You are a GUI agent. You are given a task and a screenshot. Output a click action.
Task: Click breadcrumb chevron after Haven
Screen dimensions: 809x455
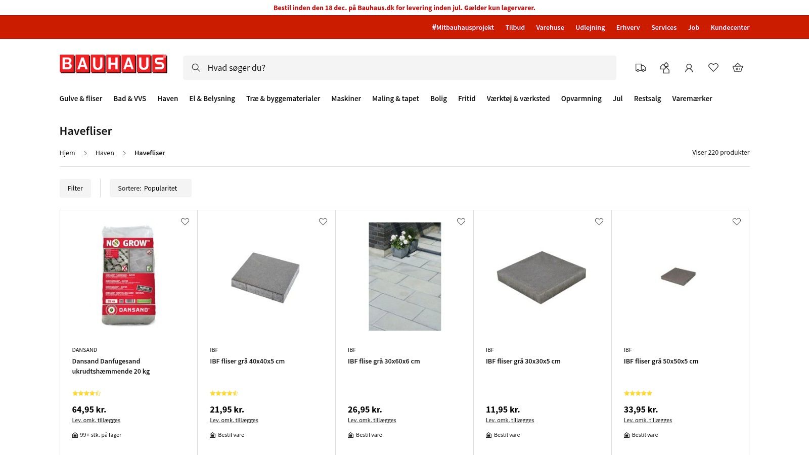pyautogui.click(x=124, y=153)
